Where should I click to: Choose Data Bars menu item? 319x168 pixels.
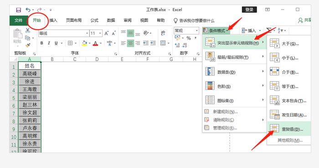point(235,72)
